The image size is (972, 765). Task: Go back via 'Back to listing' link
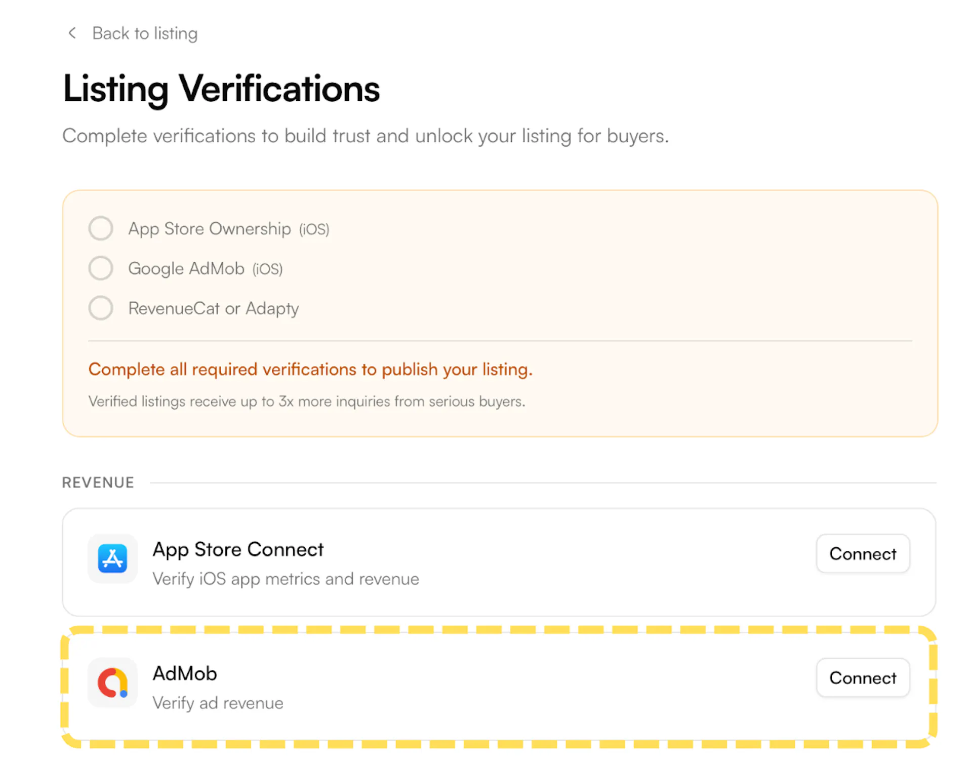(x=145, y=33)
